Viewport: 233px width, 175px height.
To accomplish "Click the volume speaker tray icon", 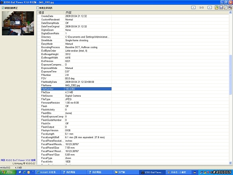I will [x=211, y=172].
